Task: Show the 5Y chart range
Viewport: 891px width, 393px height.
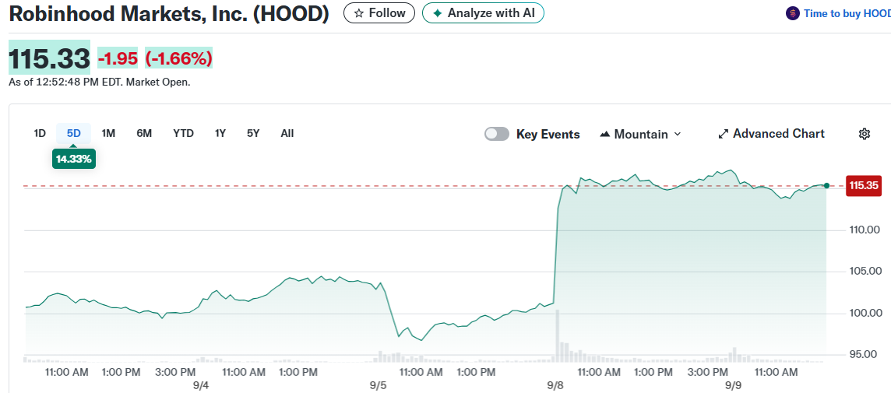Action: point(253,133)
